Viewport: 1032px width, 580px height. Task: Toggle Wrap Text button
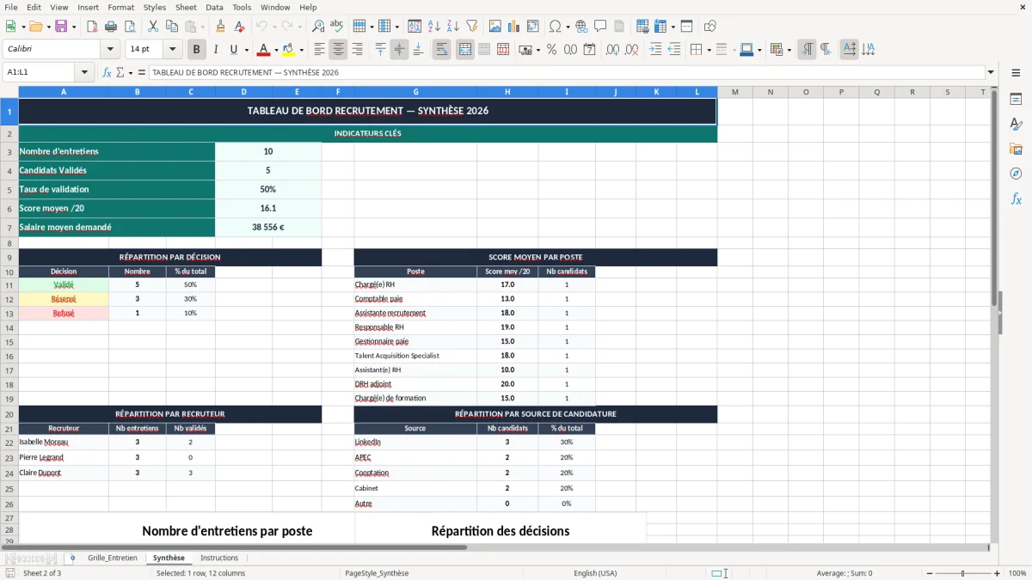(x=442, y=50)
